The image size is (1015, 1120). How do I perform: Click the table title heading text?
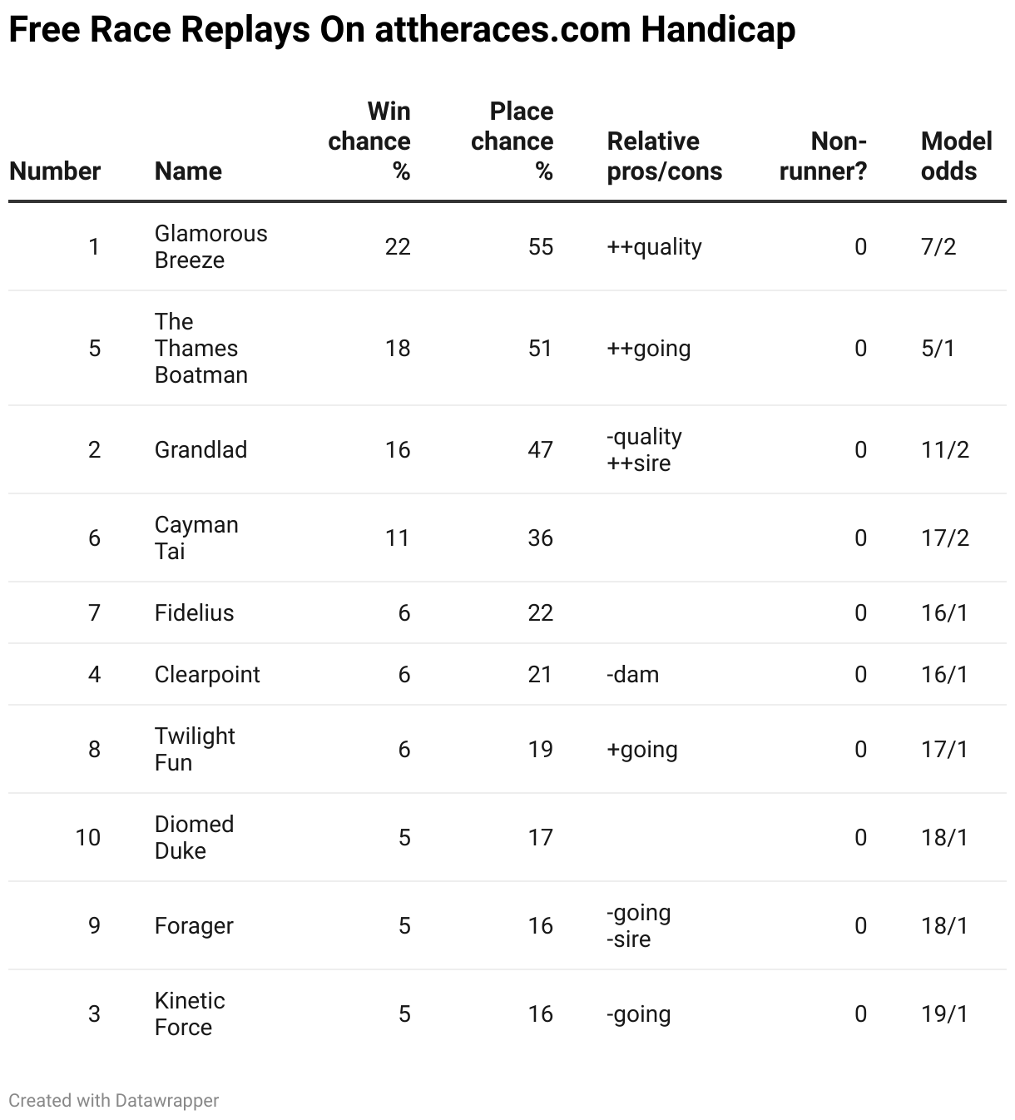point(402,30)
